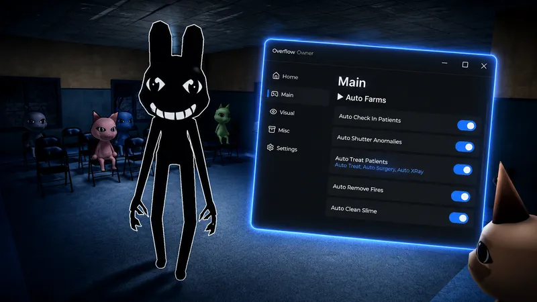Switch to the Visual tab label
Screen dimensions: 537x302
click(x=287, y=113)
